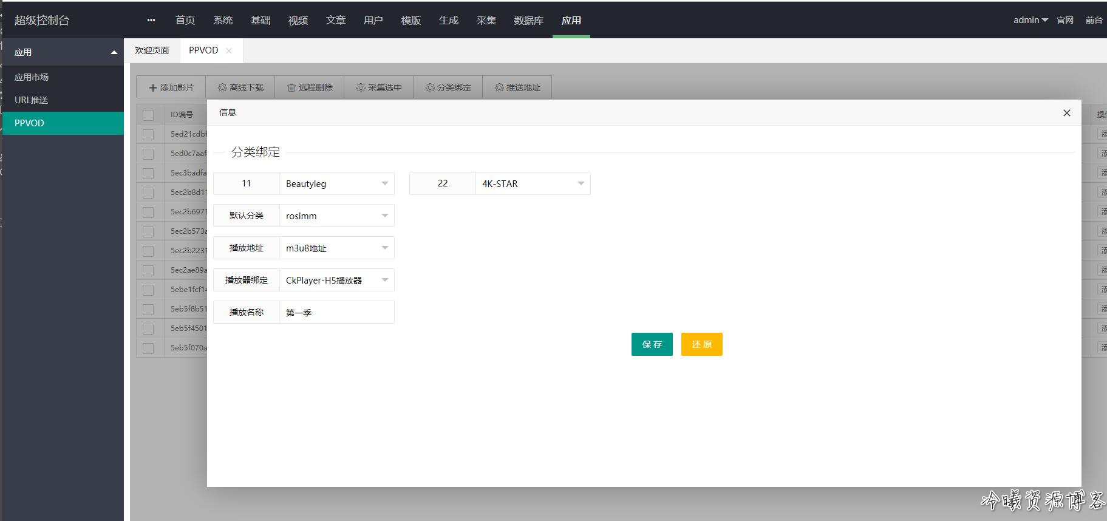The width and height of the screenshot is (1107, 521).
Task: Switch to the PPVOD tab
Action: (203, 50)
